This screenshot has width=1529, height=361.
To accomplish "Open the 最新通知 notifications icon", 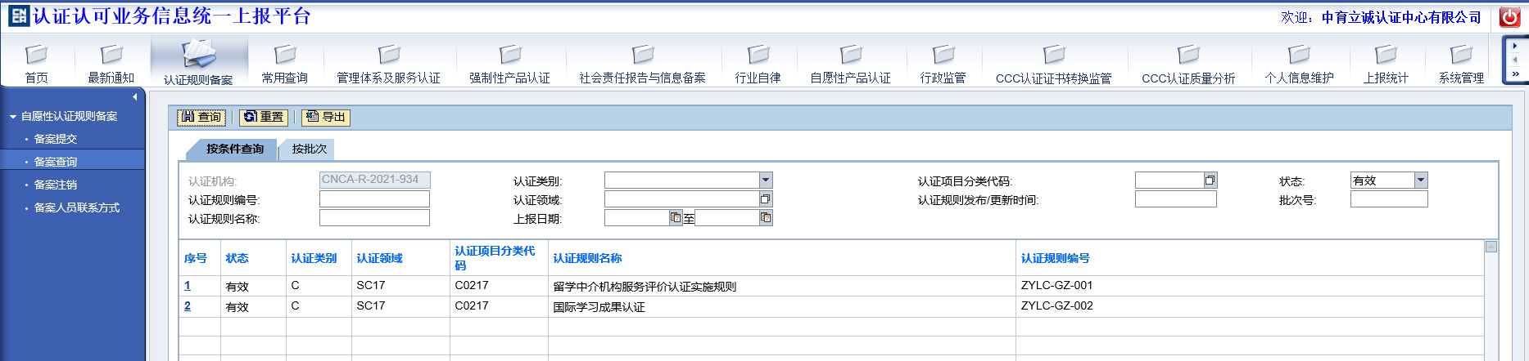I will pyautogui.click(x=111, y=56).
